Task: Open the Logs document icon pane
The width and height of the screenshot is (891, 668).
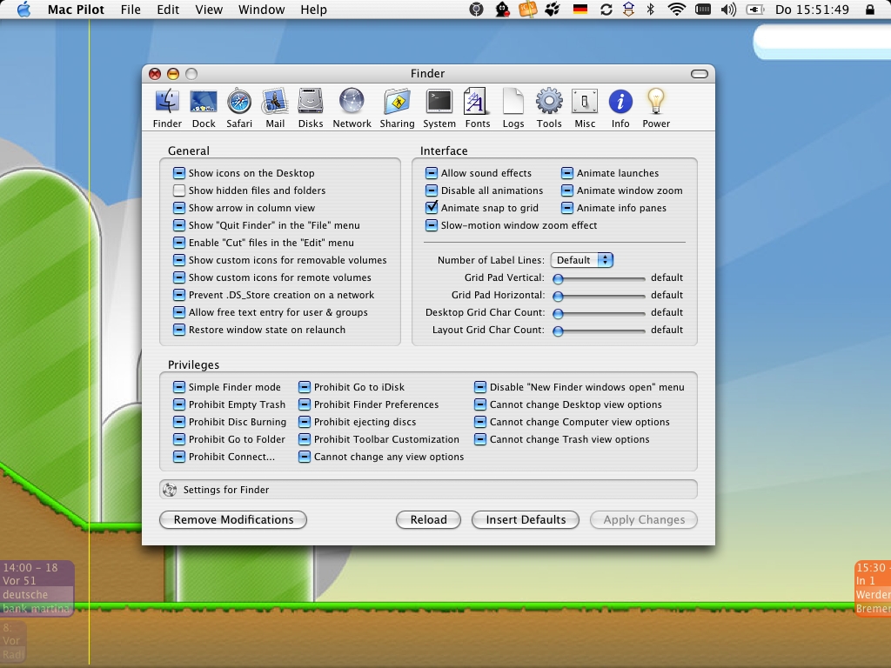Action: coord(513,108)
